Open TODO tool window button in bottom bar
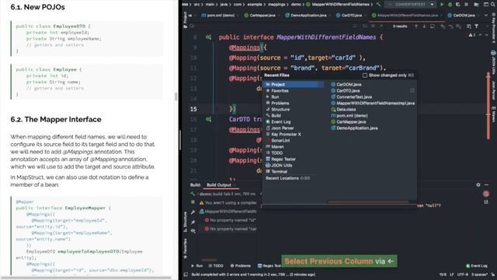497x280 pixels. (x=216, y=266)
